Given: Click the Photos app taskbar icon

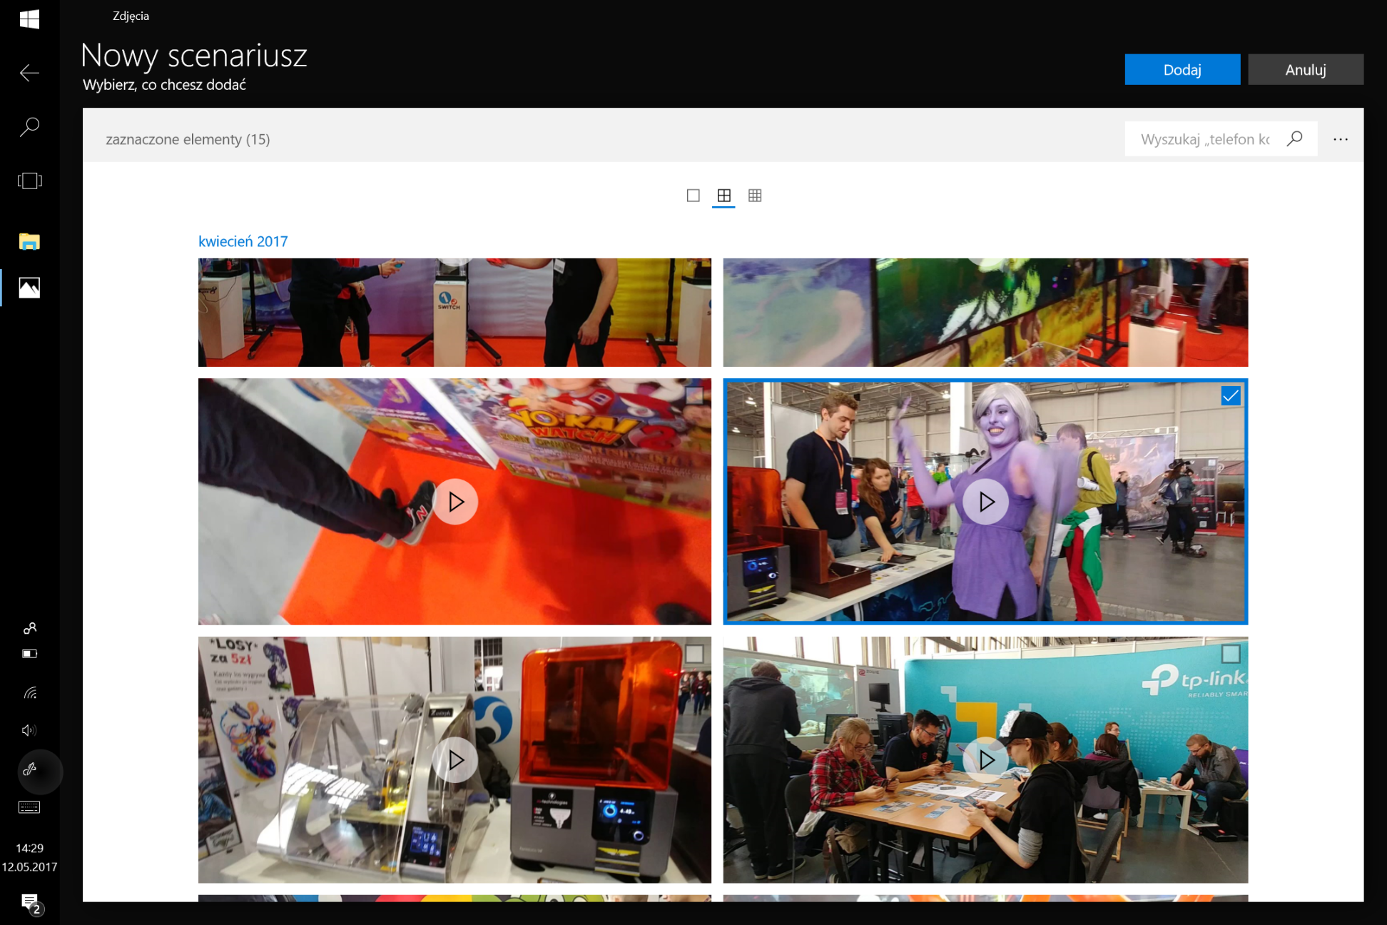Looking at the screenshot, I should coord(29,288).
